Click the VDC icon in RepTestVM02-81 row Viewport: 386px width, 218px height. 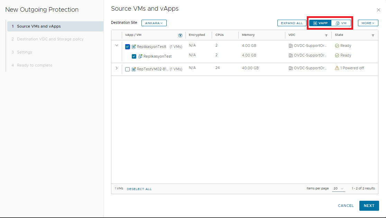pos(291,68)
